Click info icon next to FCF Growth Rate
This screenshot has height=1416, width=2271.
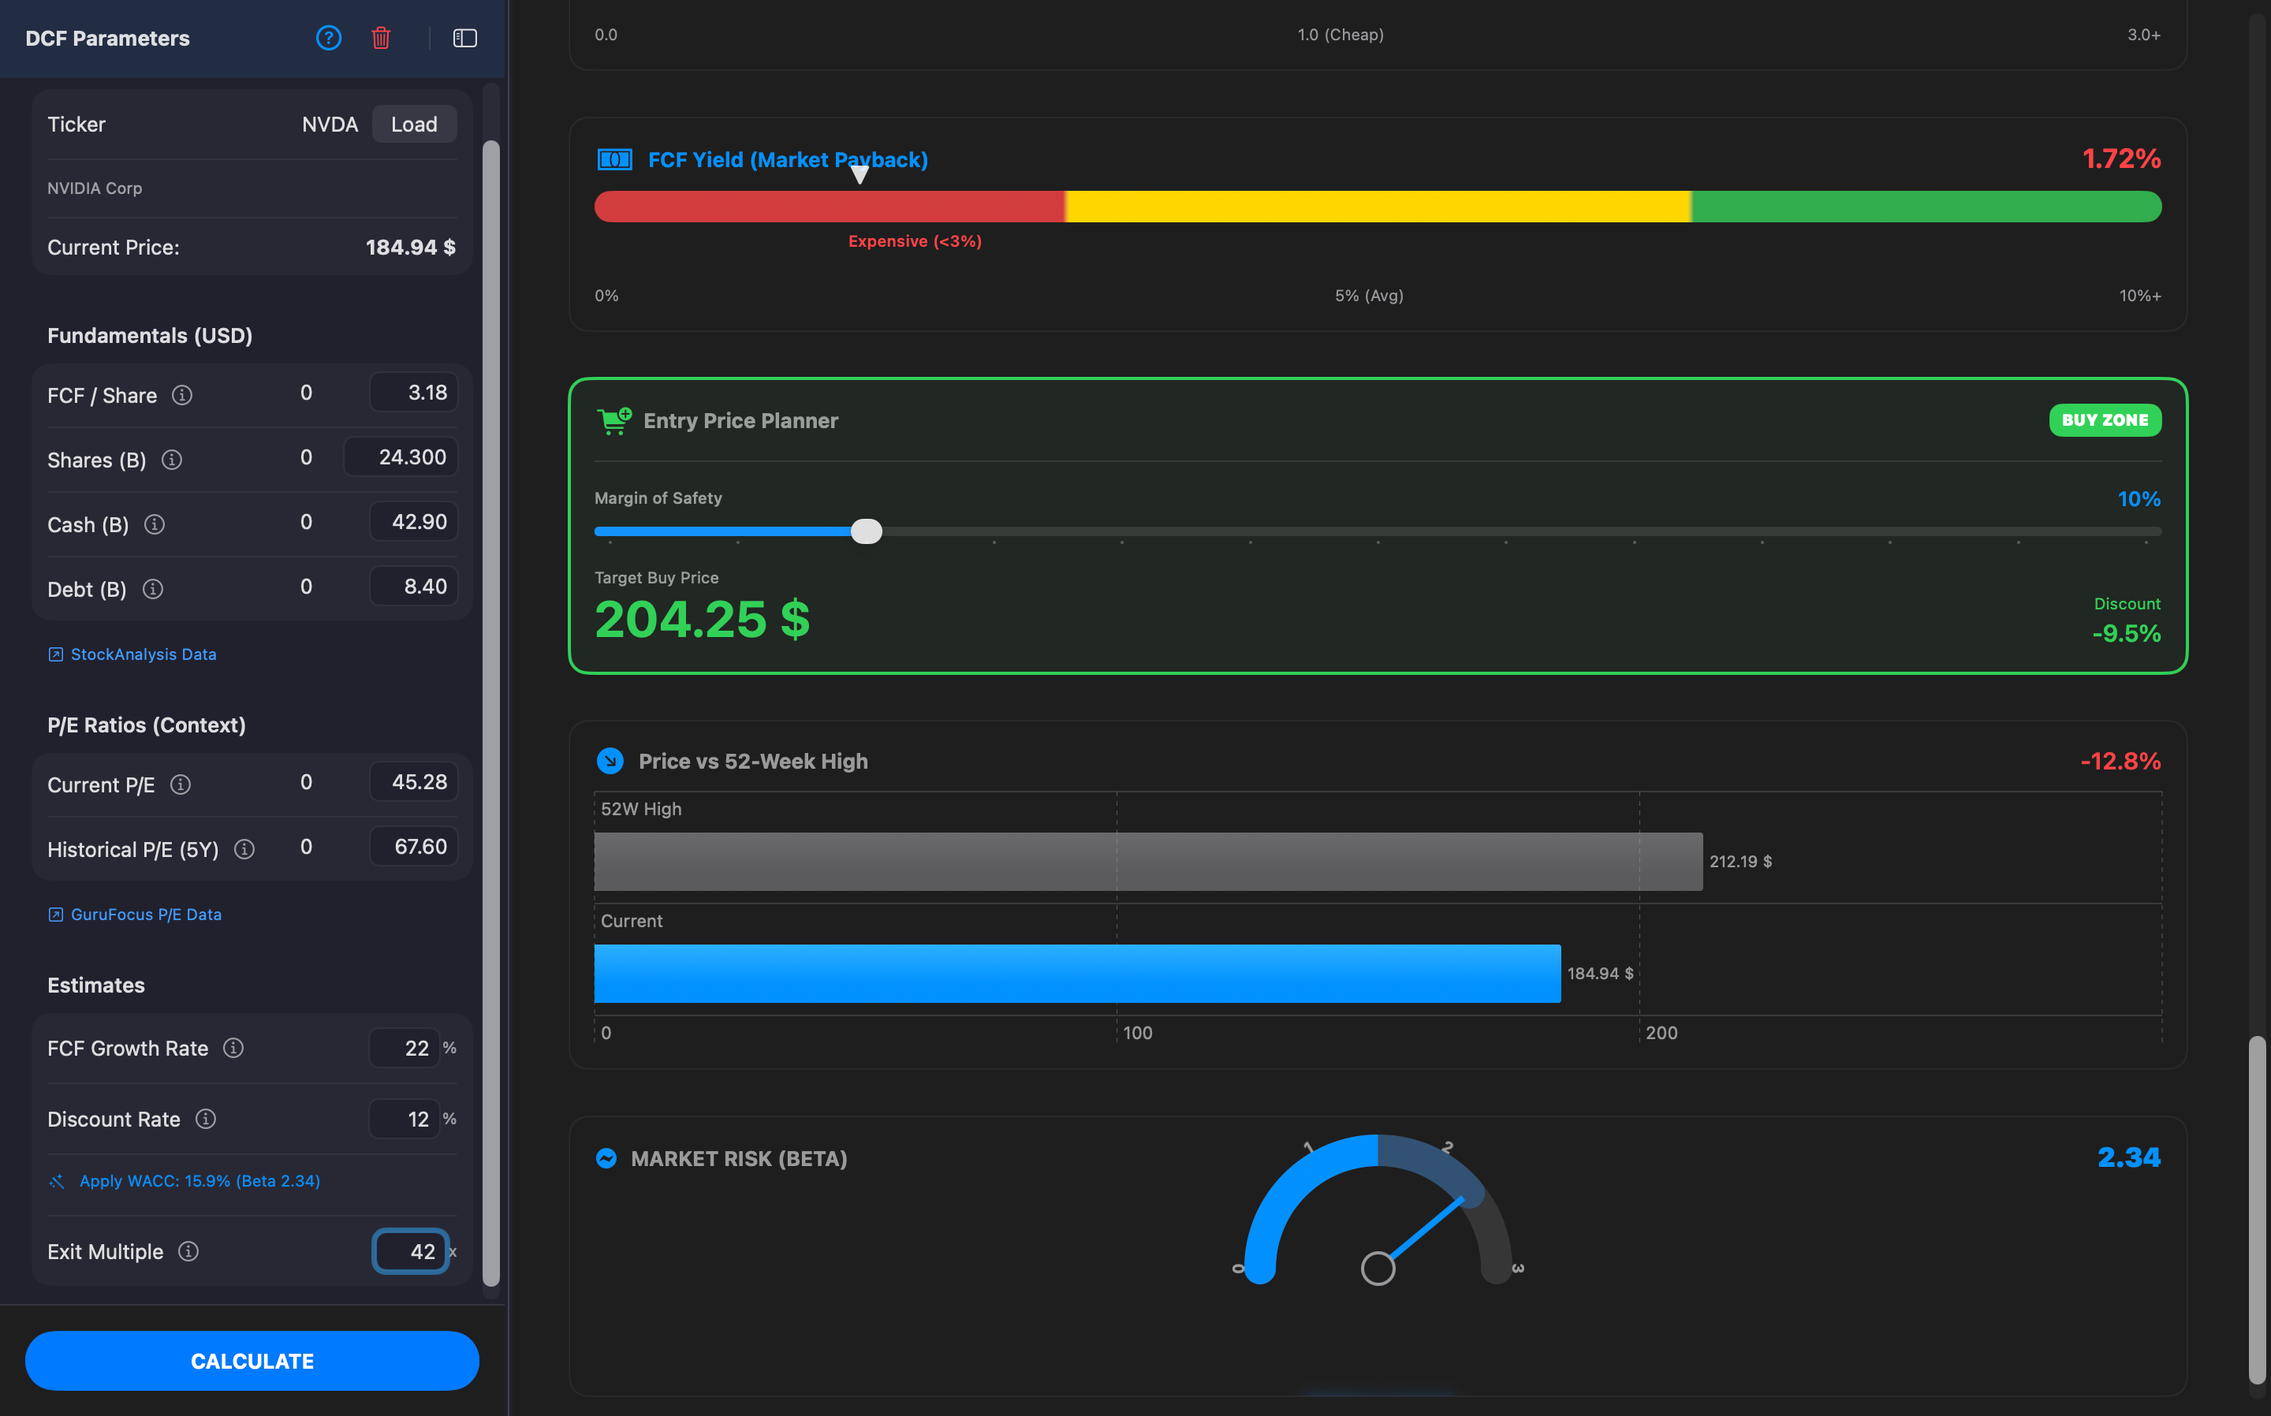(x=233, y=1048)
